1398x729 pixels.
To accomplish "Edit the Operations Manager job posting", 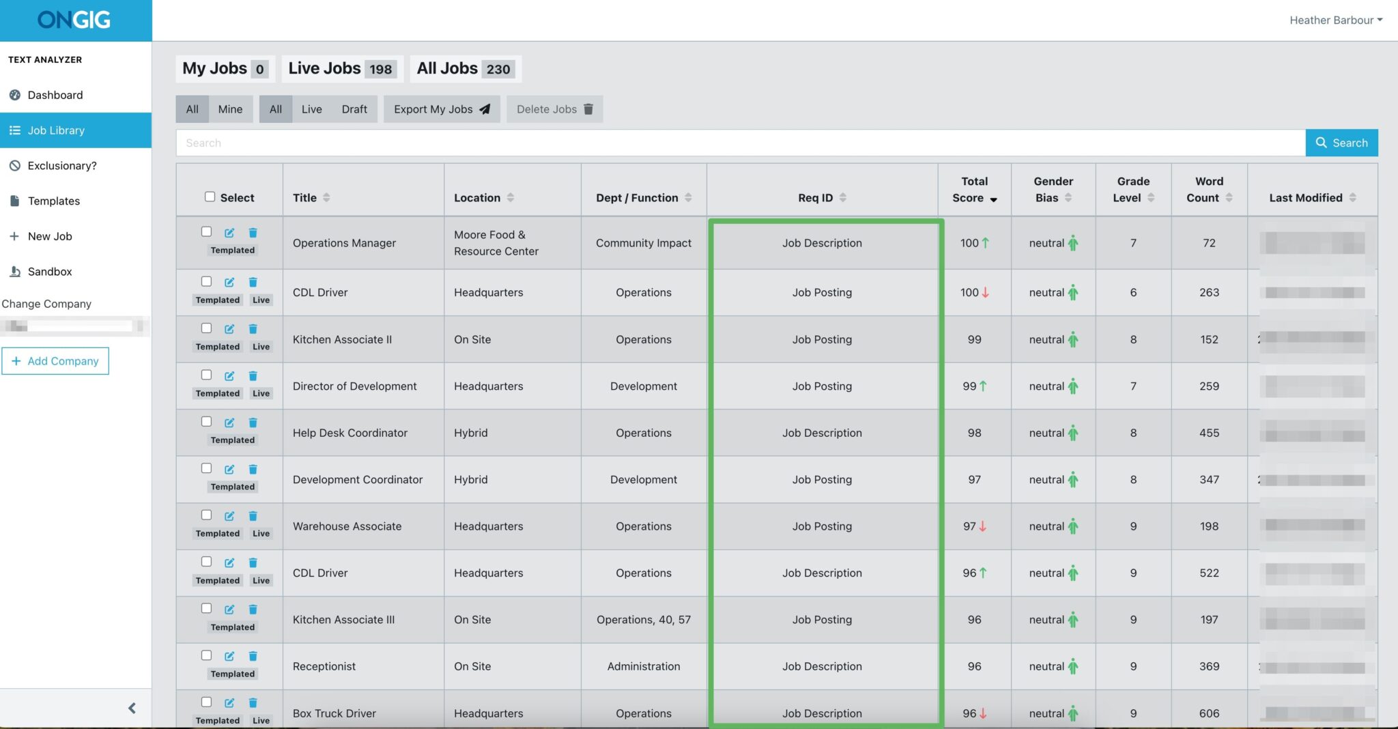I will tap(229, 232).
